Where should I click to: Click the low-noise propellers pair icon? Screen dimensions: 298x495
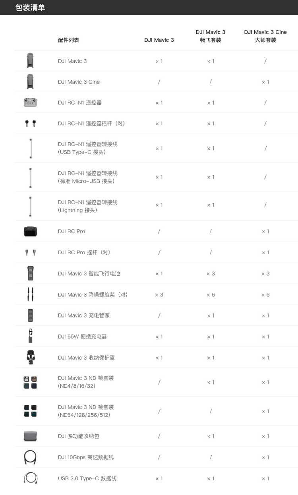click(30, 294)
